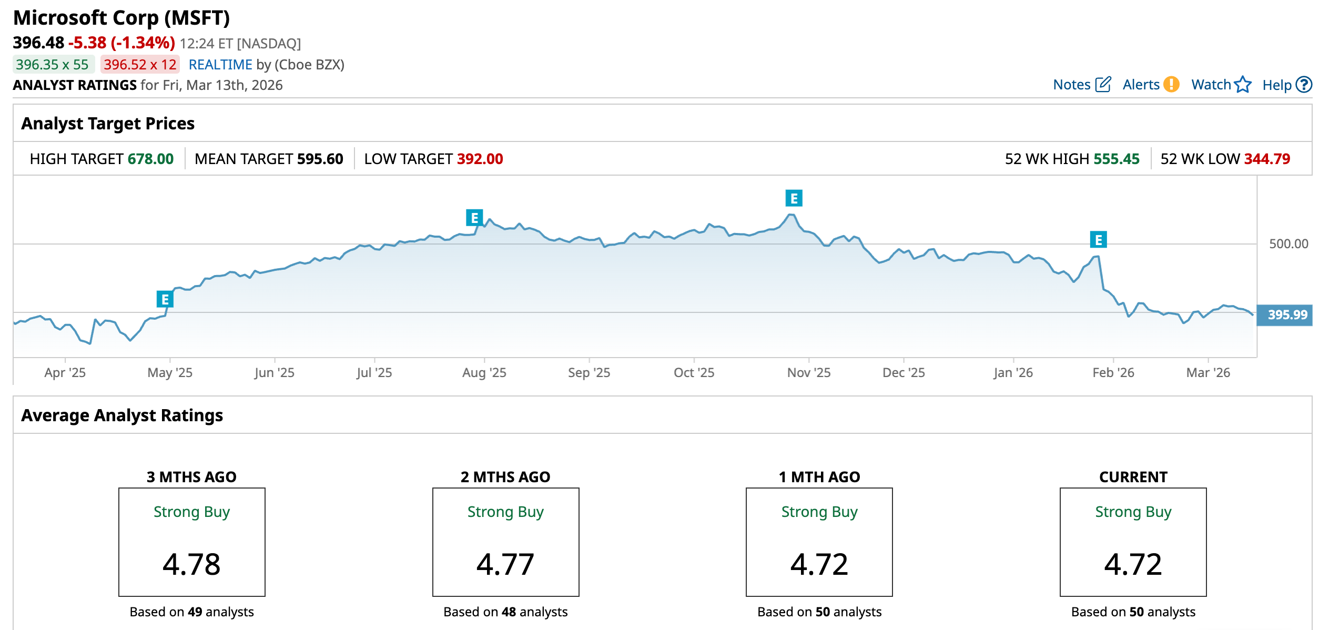Screen dimensions: 1319x630
Task: Click the chart peak near Nov '25
Action: (792, 215)
